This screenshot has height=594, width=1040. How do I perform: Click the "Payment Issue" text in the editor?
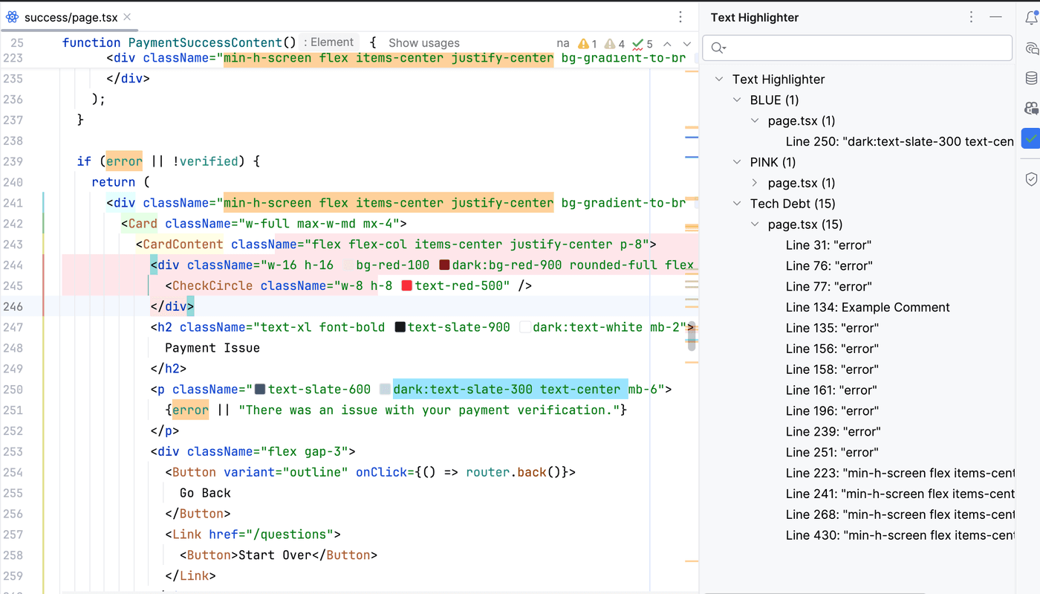tap(212, 348)
